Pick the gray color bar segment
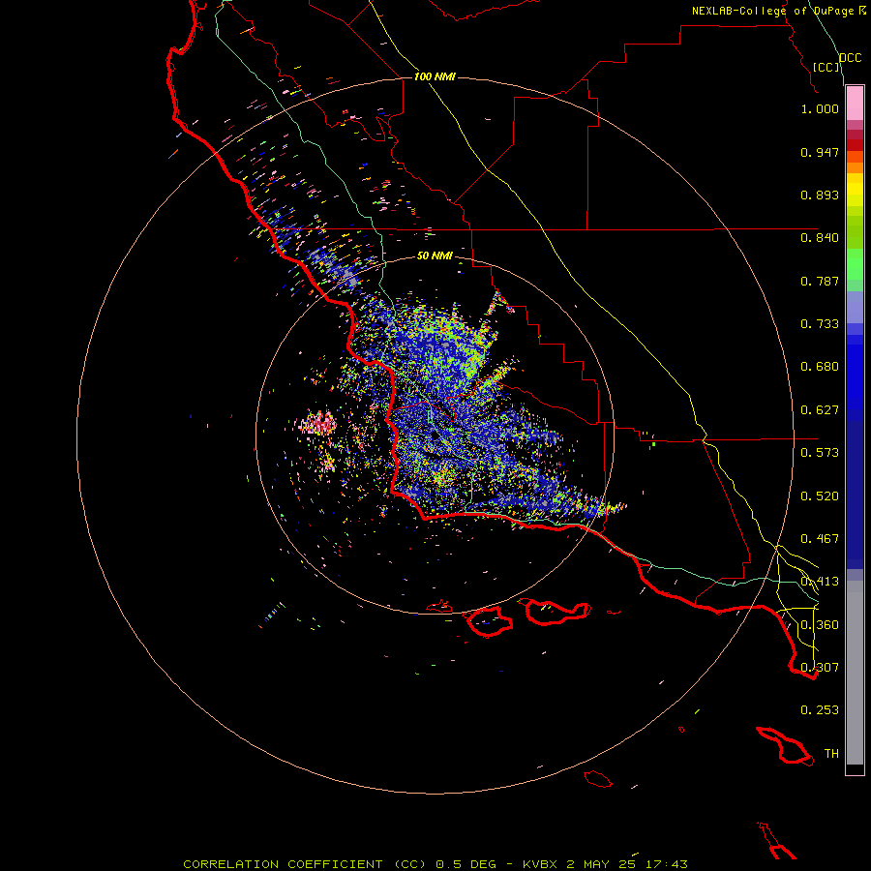This screenshot has height=871, width=871. tap(855, 673)
